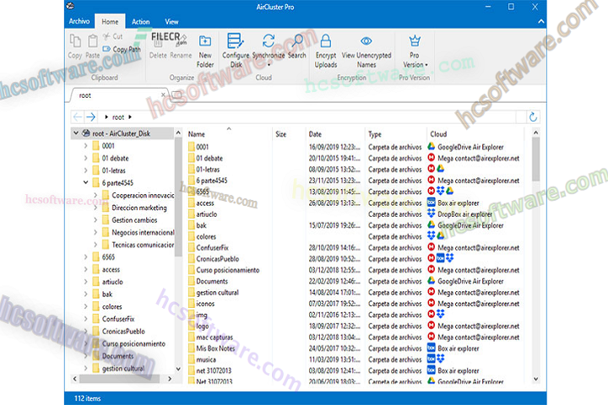Open the breadcrumb arrow after root

coord(130,116)
